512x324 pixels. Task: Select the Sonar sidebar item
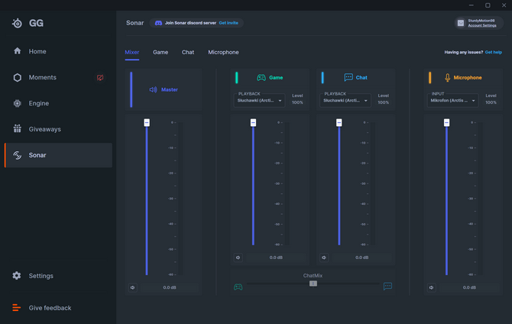(x=59, y=155)
